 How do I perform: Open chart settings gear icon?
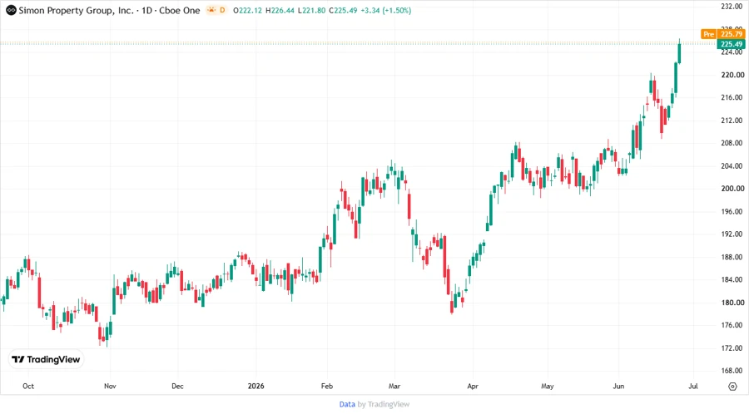coord(732,387)
